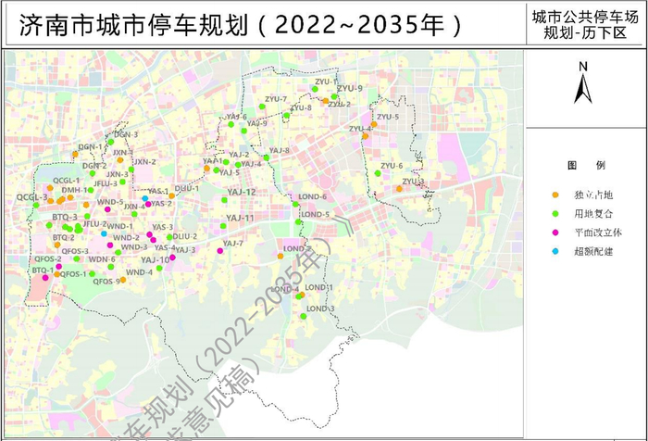Click the WND-2 map label

[126, 237]
